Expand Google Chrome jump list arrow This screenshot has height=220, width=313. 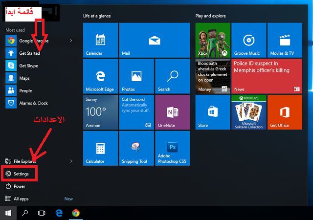(71, 41)
